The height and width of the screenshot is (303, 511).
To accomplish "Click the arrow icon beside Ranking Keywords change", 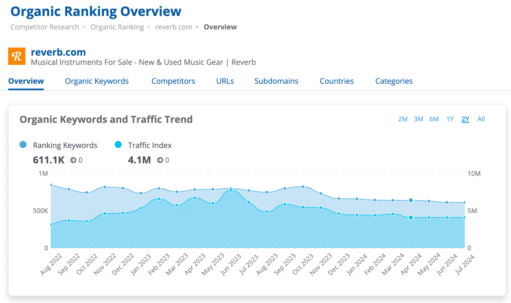I will (x=73, y=160).
